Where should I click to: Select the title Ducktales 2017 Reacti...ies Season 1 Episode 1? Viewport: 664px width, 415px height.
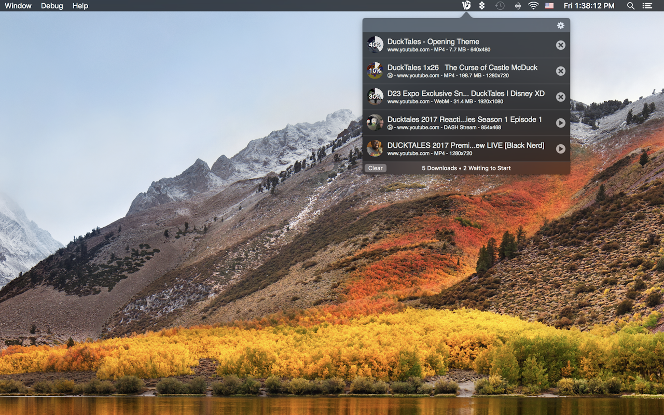pyautogui.click(x=465, y=119)
